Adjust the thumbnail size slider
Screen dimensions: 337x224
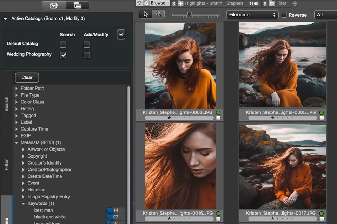(x=189, y=14)
